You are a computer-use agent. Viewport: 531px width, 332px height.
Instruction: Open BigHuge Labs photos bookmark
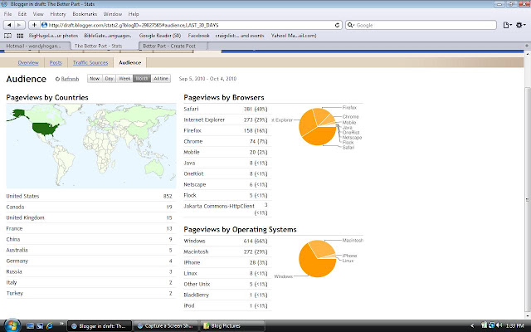53,36
